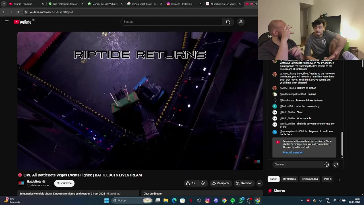The height and width of the screenshot is (205, 364).
Task: Send a heart reaction in live chat
Action: [336, 165]
